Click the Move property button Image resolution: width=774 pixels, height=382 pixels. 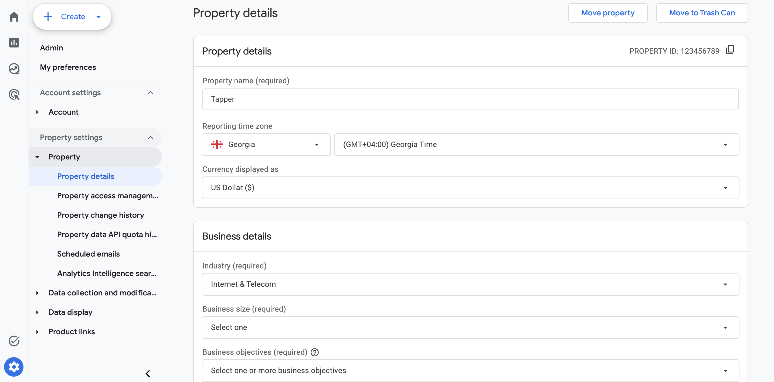pos(607,13)
